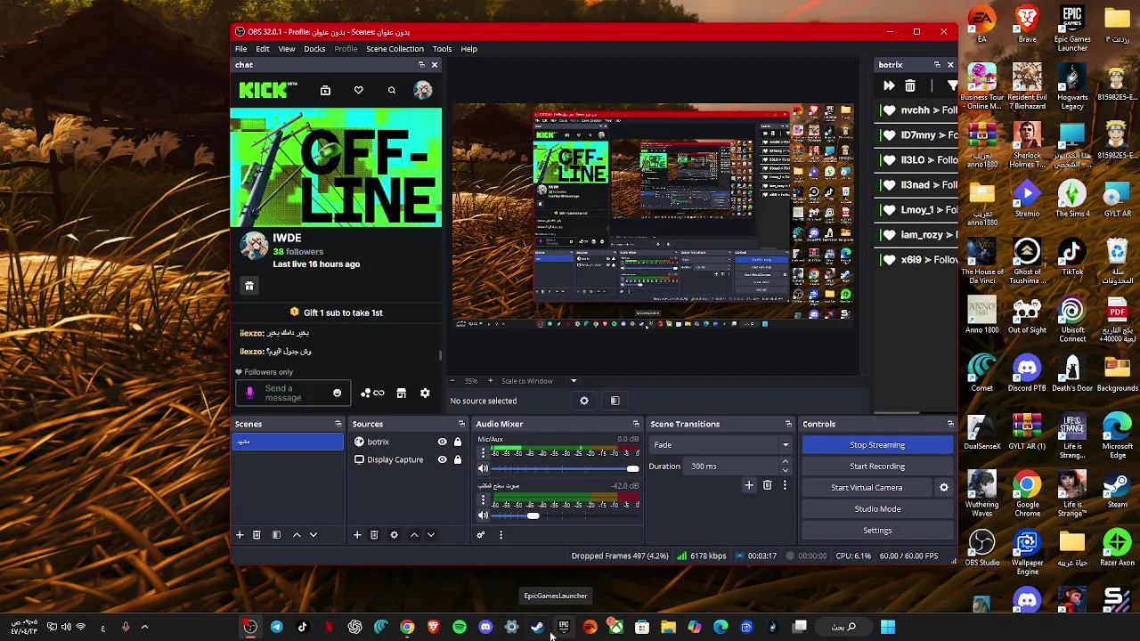This screenshot has height=641, width=1140.
Task: Toggle lock on botrix source
Action: pyautogui.click(x=458, y=442)
